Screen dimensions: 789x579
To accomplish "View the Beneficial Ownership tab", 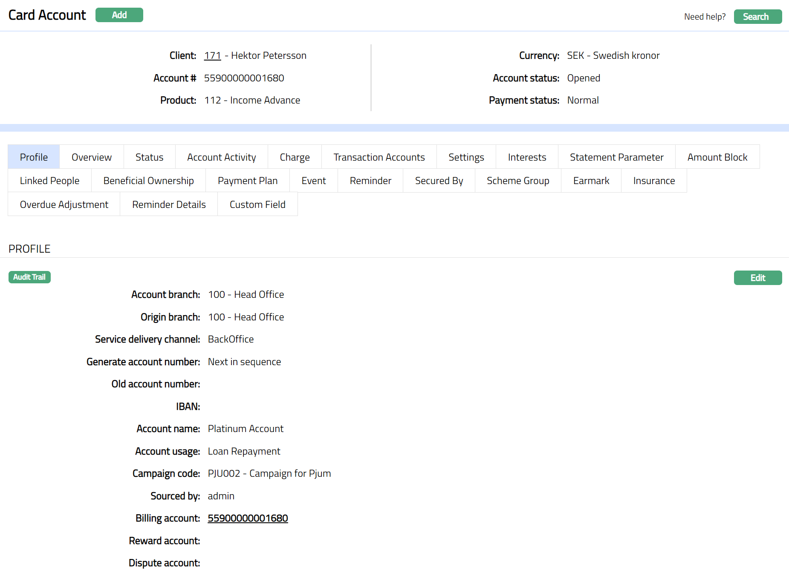I will click(148, 181).
